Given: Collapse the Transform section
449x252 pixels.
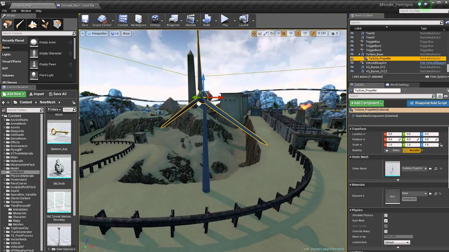Looking at the screenshot, I should click(350, 129).
